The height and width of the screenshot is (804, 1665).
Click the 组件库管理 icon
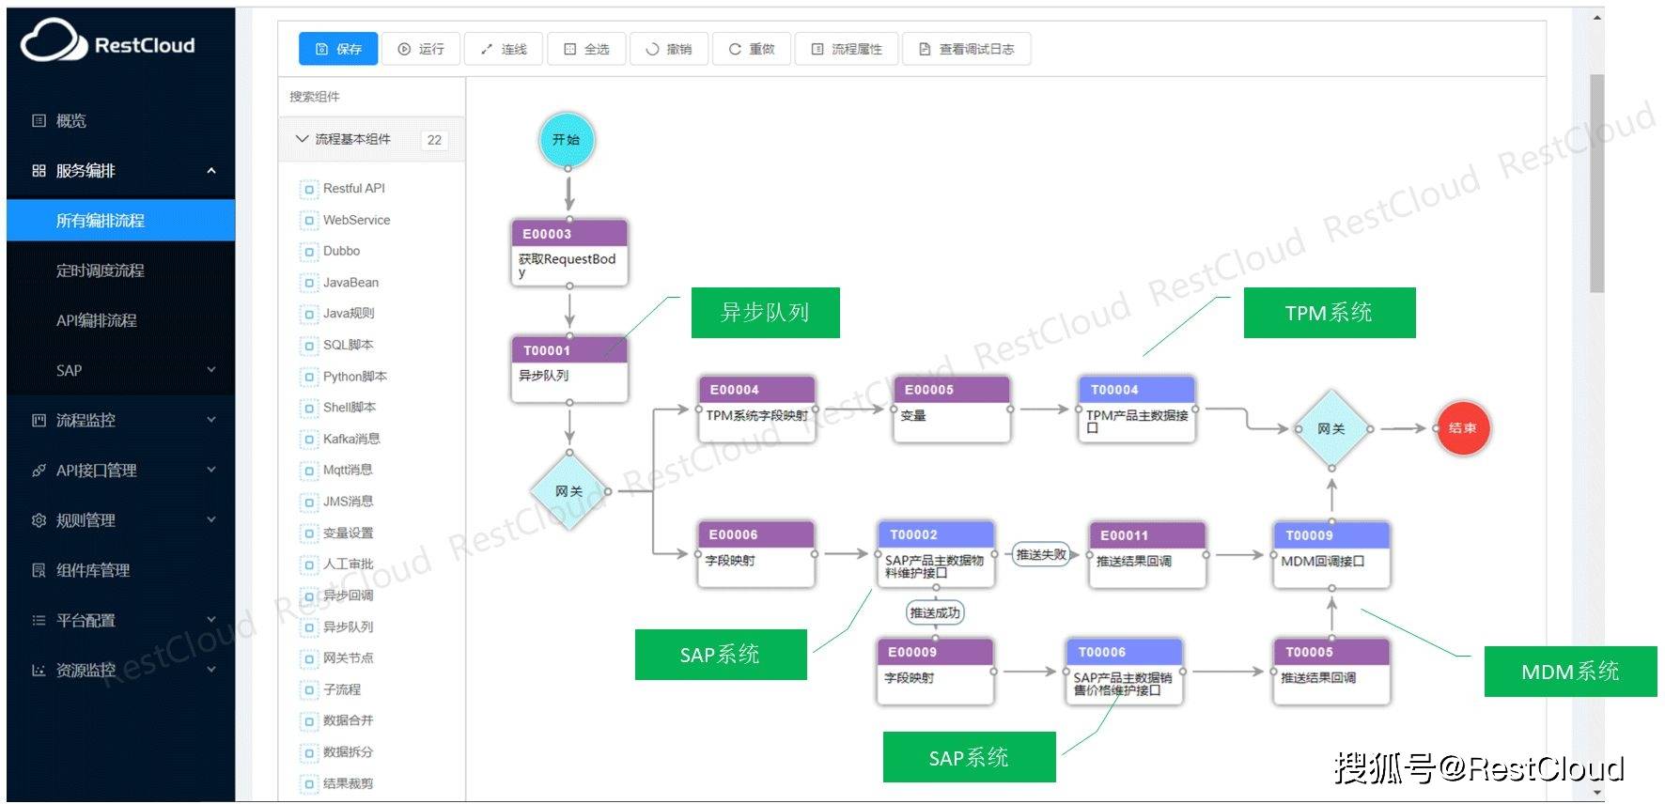click(39, 569)
